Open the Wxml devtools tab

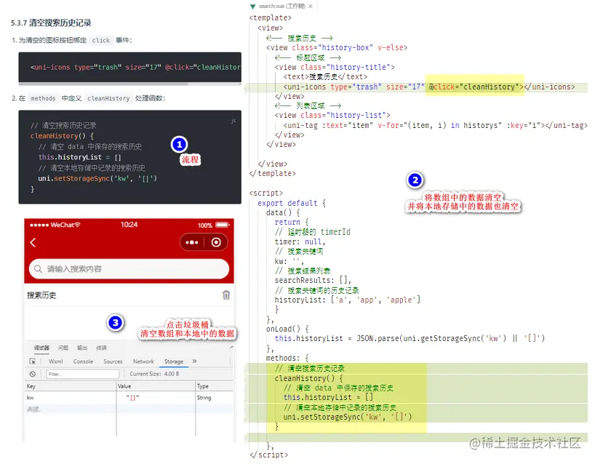pyautogui.click(x=56, y=361)
